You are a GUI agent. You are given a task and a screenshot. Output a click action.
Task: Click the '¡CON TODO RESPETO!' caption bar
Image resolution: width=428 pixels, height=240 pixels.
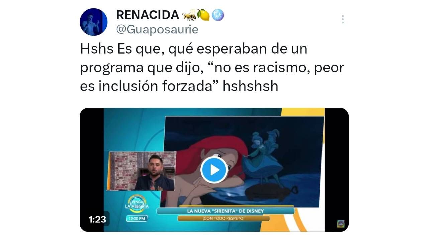[223, 219]
